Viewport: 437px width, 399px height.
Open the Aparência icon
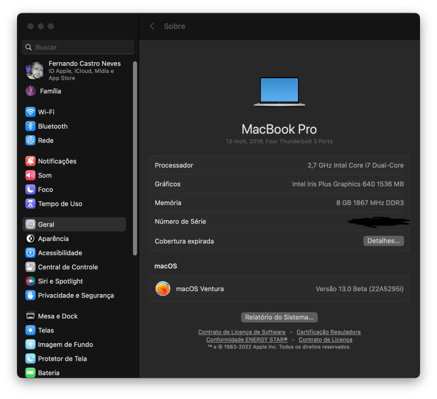[x=30, y=238]
